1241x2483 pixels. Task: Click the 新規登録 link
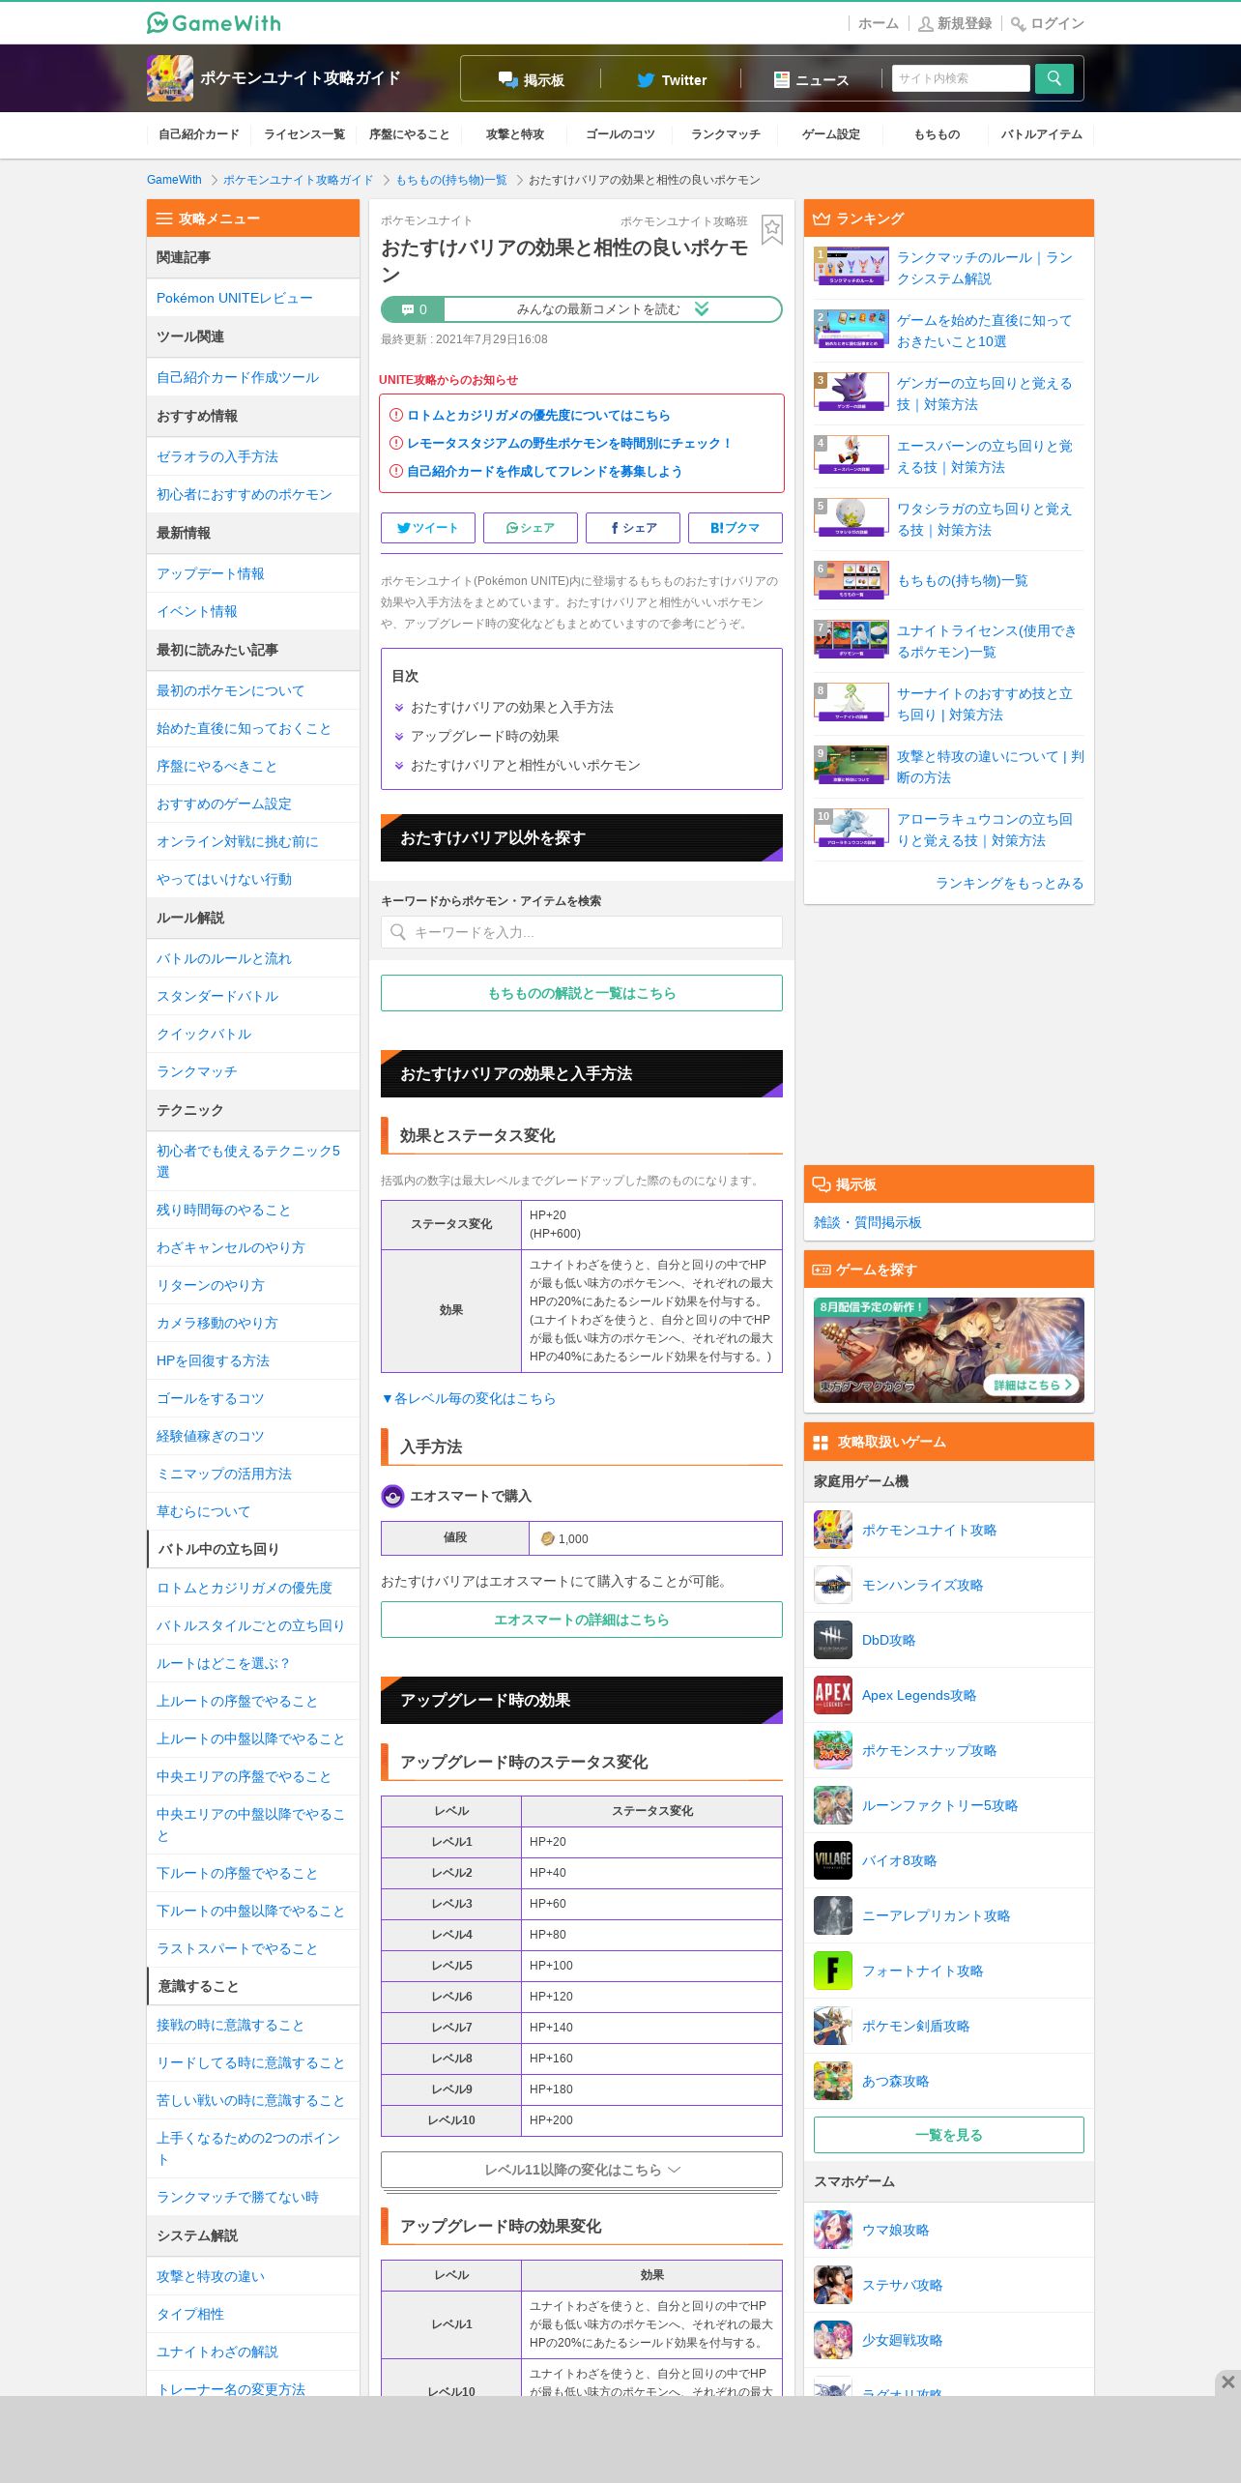coord(955,23)
